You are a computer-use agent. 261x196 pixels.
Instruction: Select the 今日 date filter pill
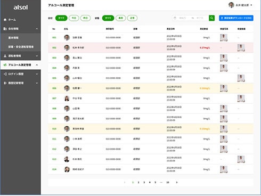point(74,18)
